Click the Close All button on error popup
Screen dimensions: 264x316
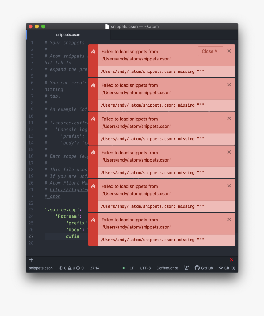tap(211, 51)
